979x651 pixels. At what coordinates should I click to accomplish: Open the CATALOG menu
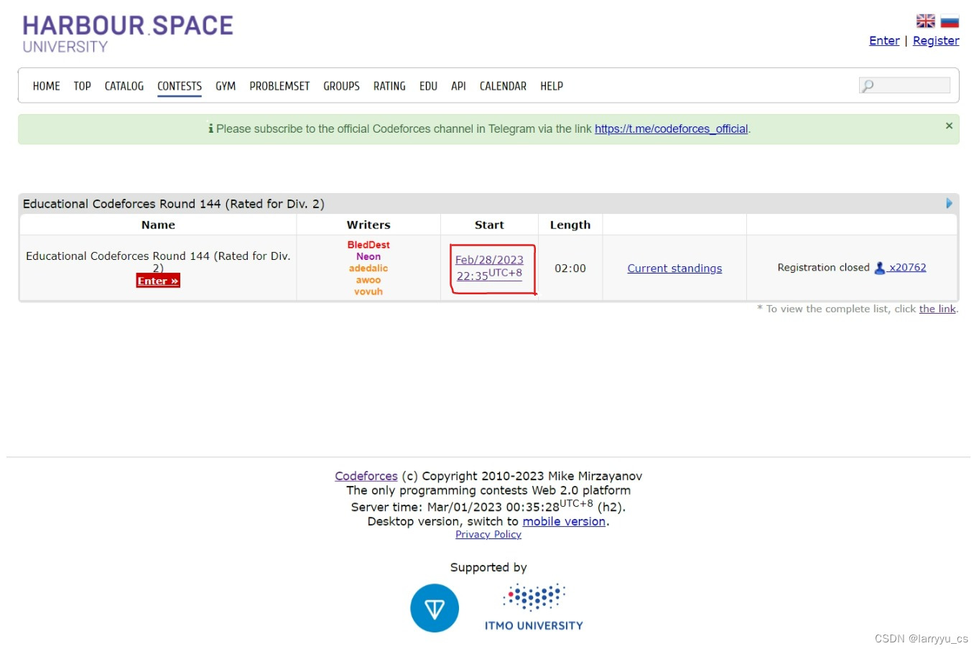click(x=124, y=86)
